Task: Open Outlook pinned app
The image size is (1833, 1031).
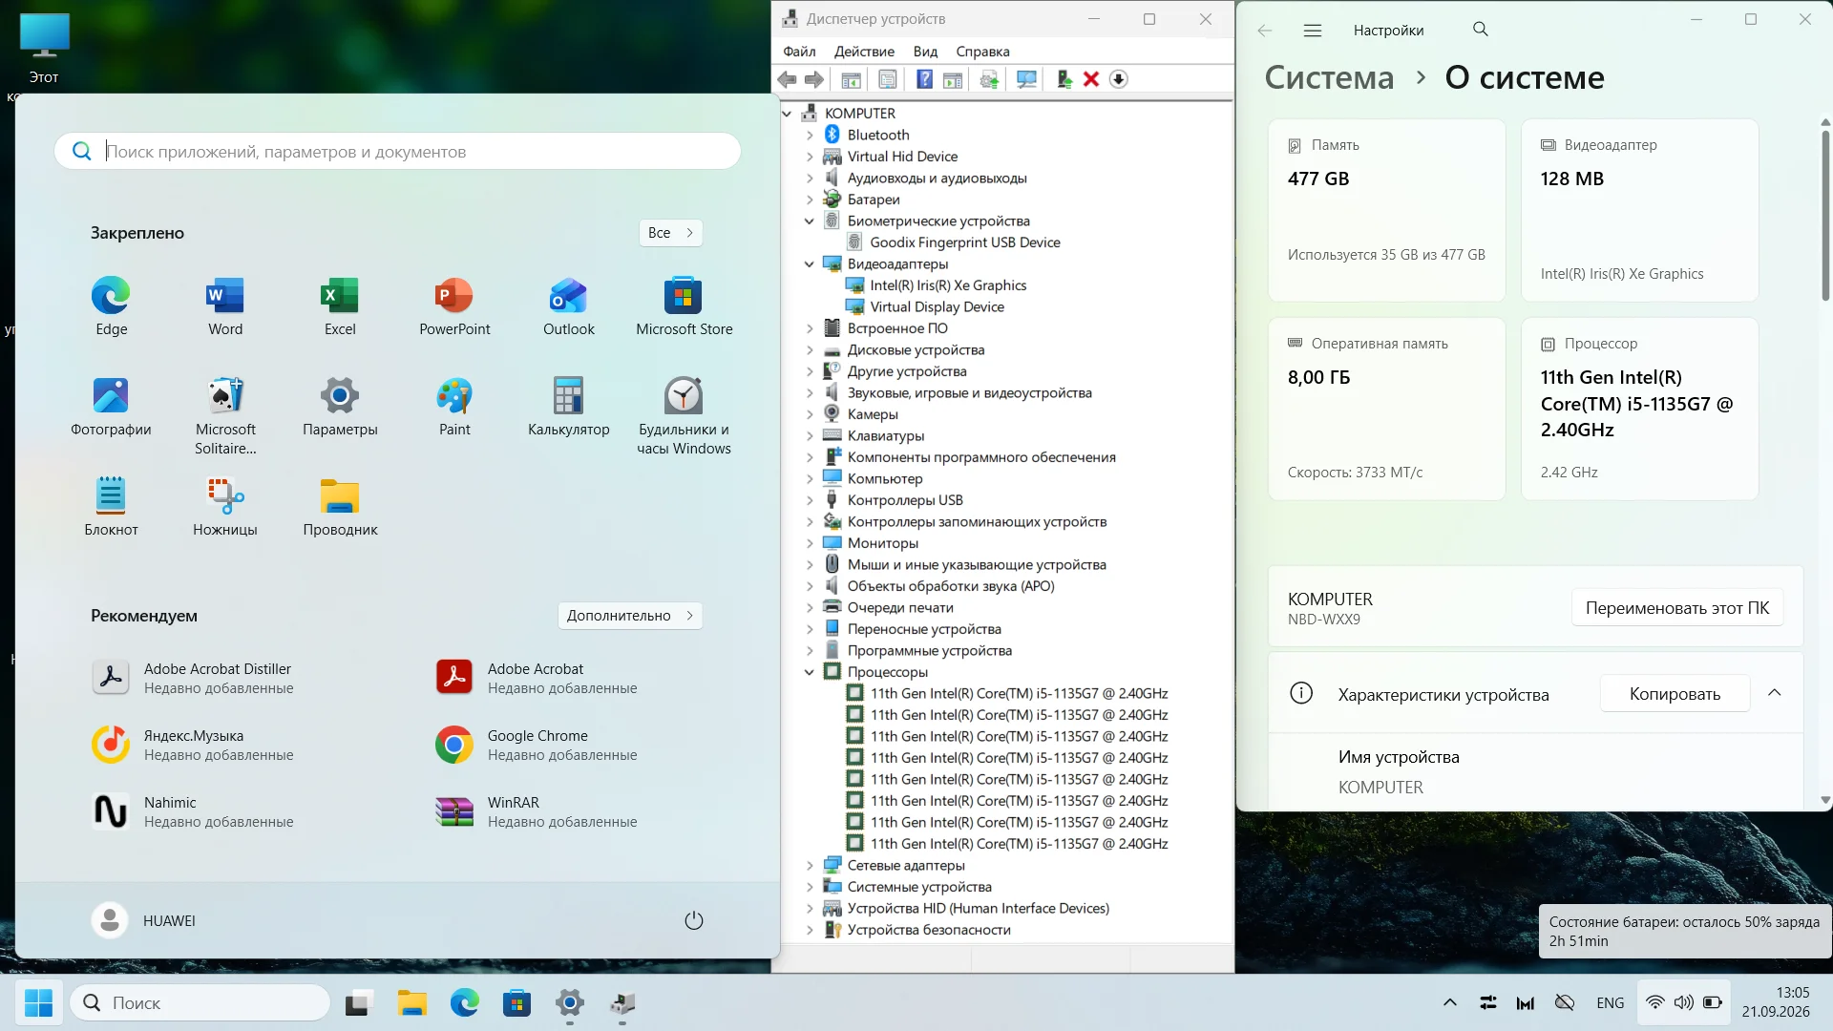Action: (x=569, y=306)
